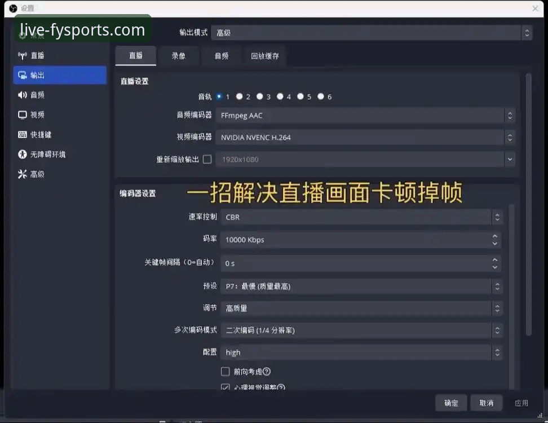Click the 确定 button
The height and width of the screenshot is (423, 548).
pyautogui.click(x=451, y=403)
